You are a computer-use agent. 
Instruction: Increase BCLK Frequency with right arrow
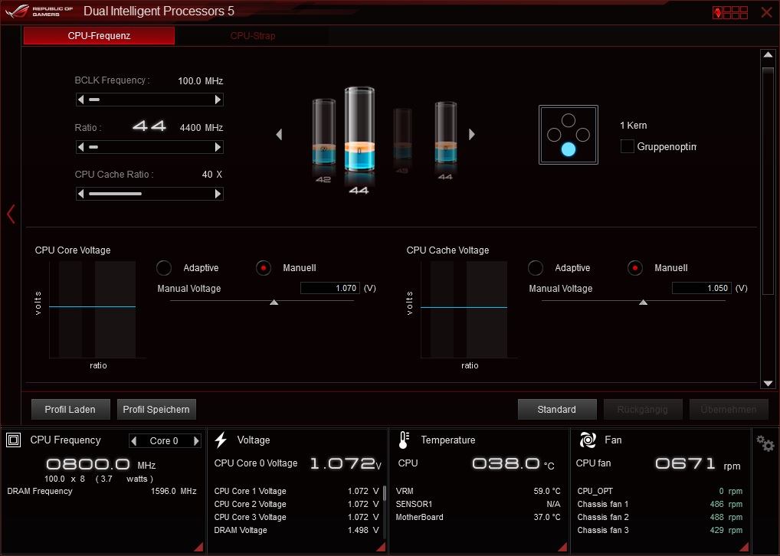pos(218,100)
